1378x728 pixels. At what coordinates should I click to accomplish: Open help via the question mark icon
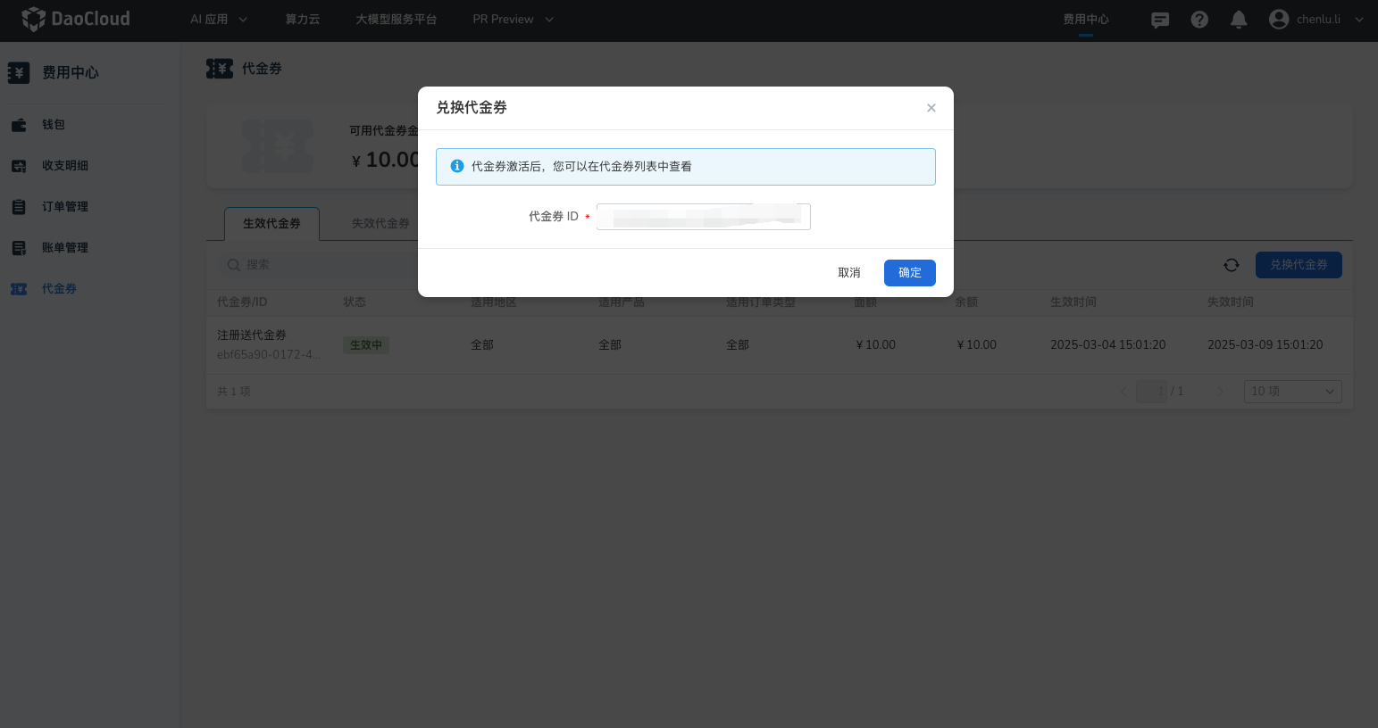[x=1199, y=19]
